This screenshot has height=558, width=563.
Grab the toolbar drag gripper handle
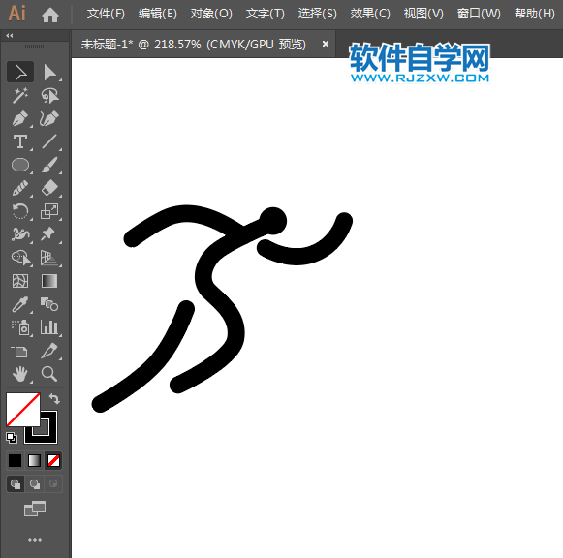pyautogui.click(x=35, y=46)
